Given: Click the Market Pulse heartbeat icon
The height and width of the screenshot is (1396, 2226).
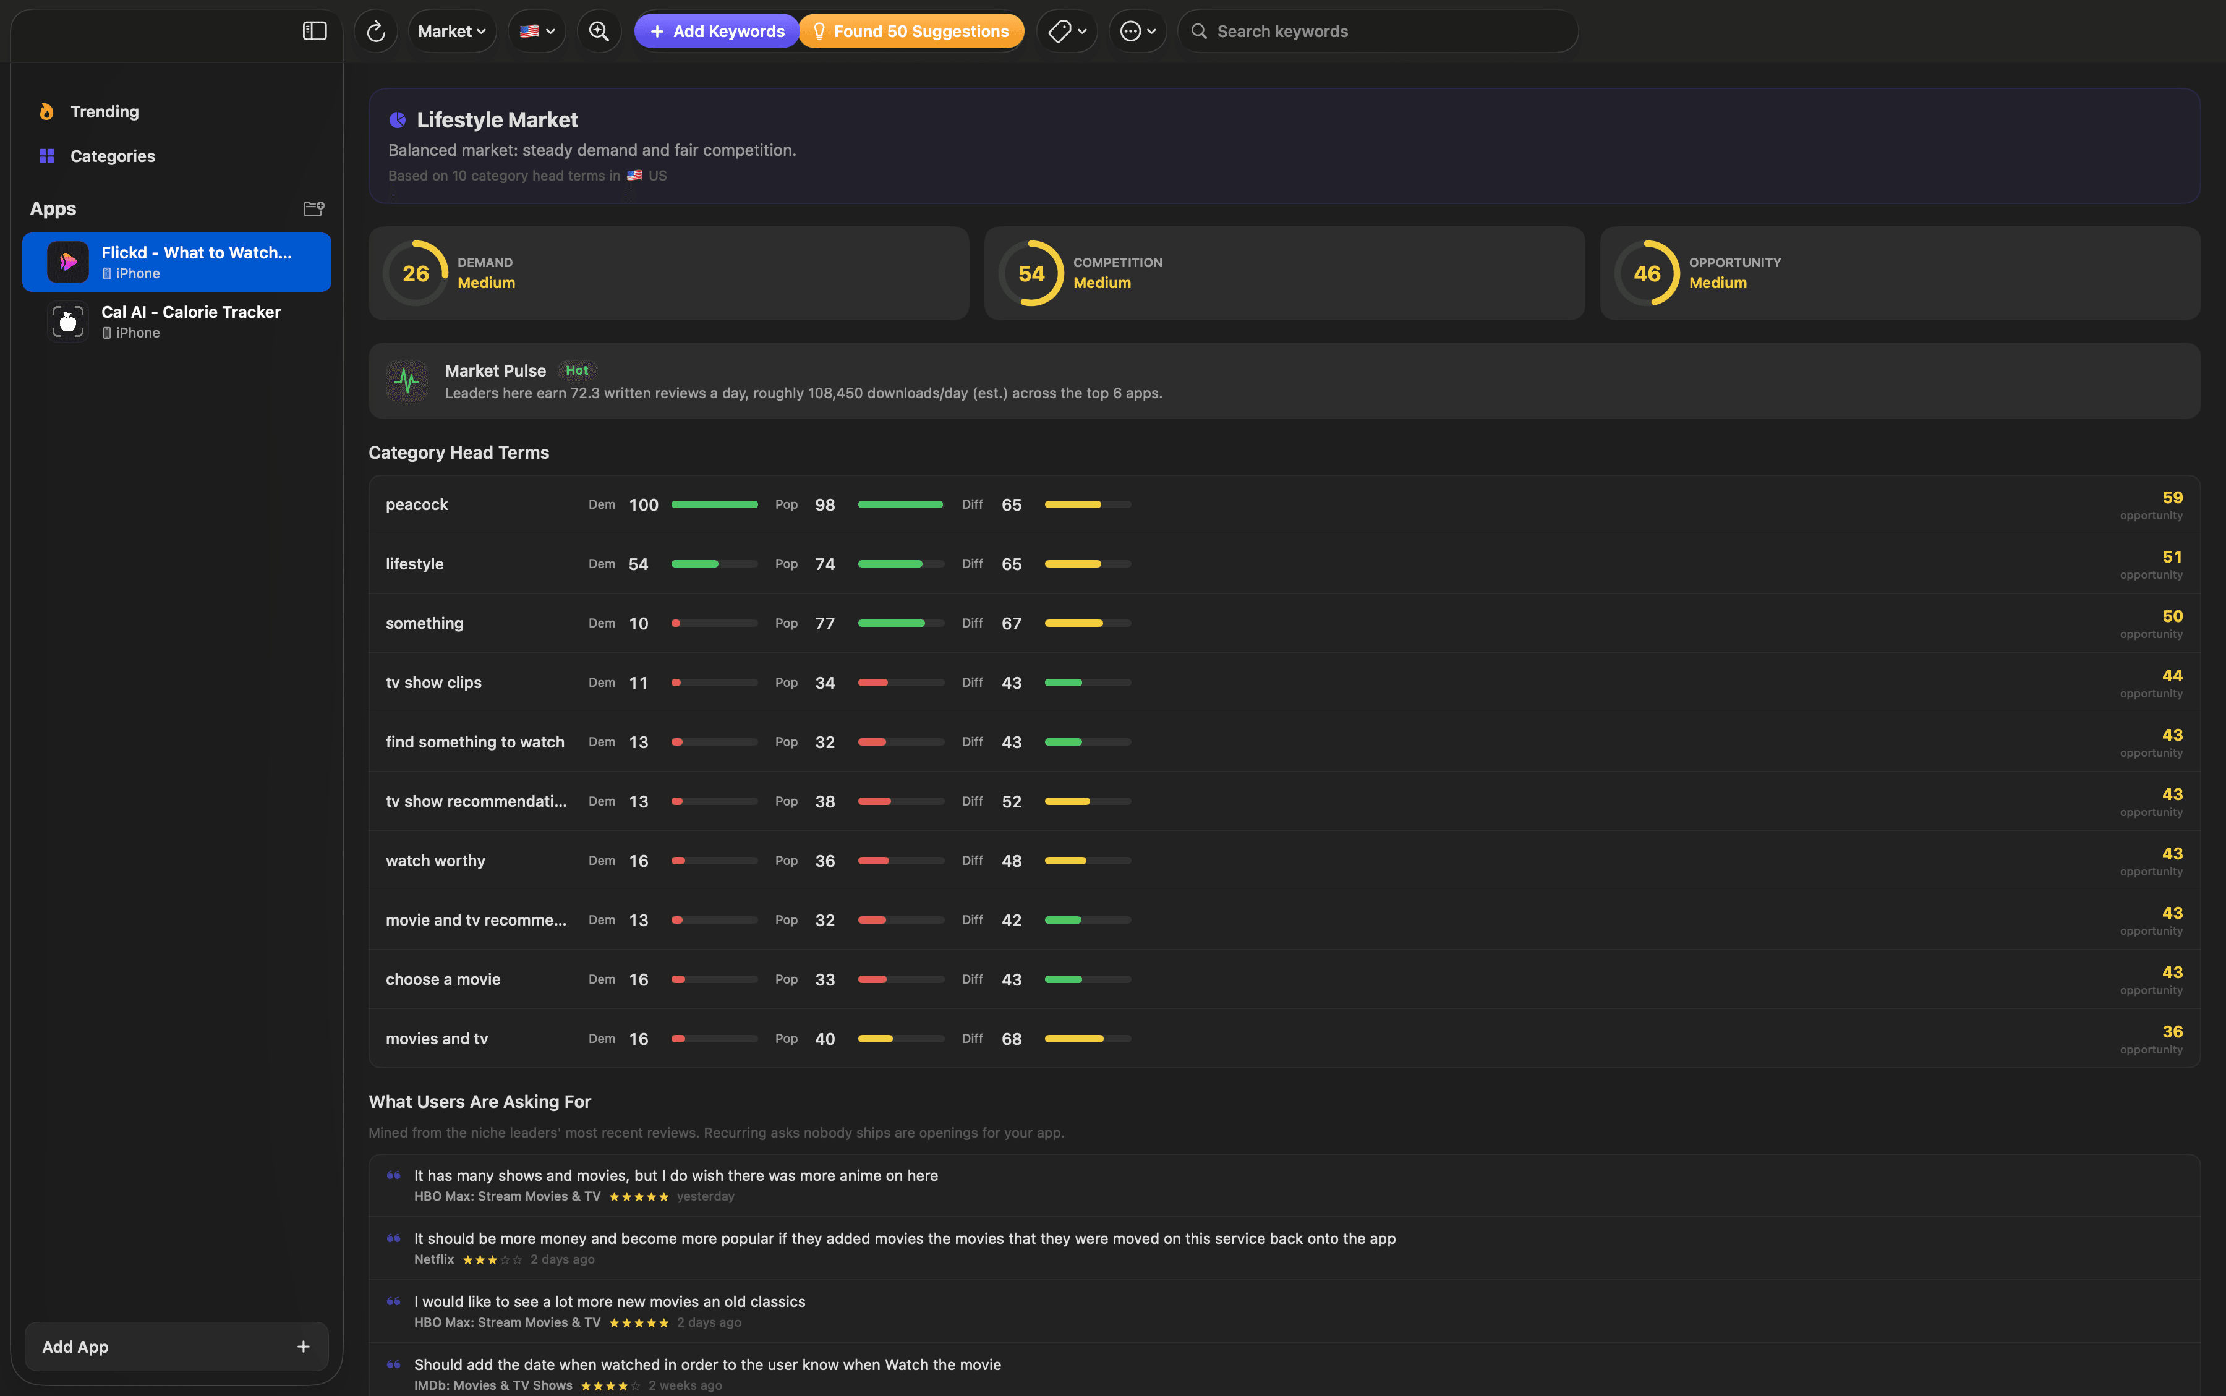Looking at the screenshot, I should pyautogui.click(x=406, y=380).
